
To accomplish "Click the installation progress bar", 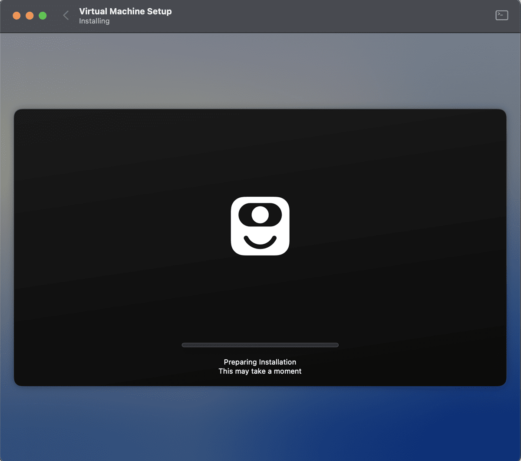I will (260, 345).
